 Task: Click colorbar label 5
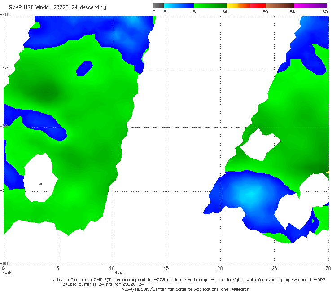pos(165,12)
